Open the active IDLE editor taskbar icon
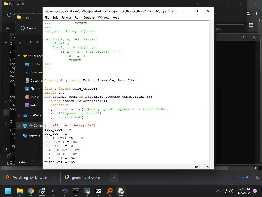The height and width of the screenshot is (197, 262). point(121,191)
